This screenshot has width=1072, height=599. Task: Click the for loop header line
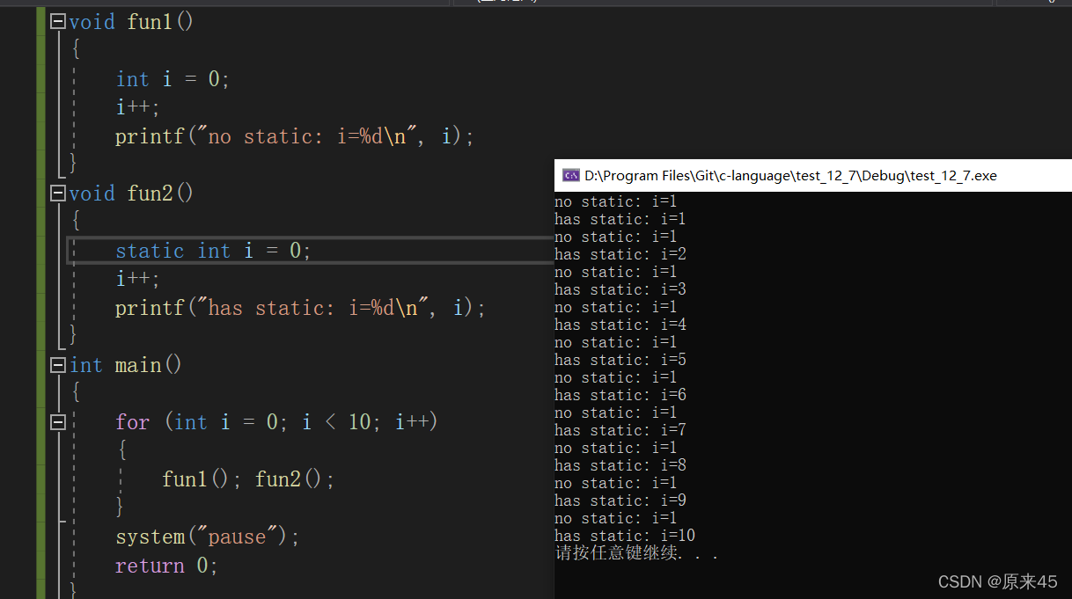(276, 422)
